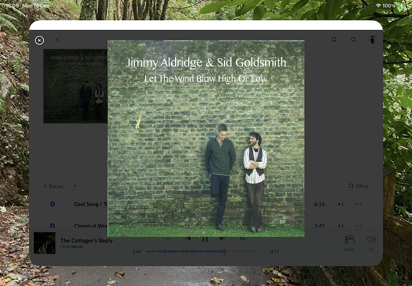The height and width of the screenshot is (286, 412).
Task: Open the bookmarks icon
Action: pos(334,39)
